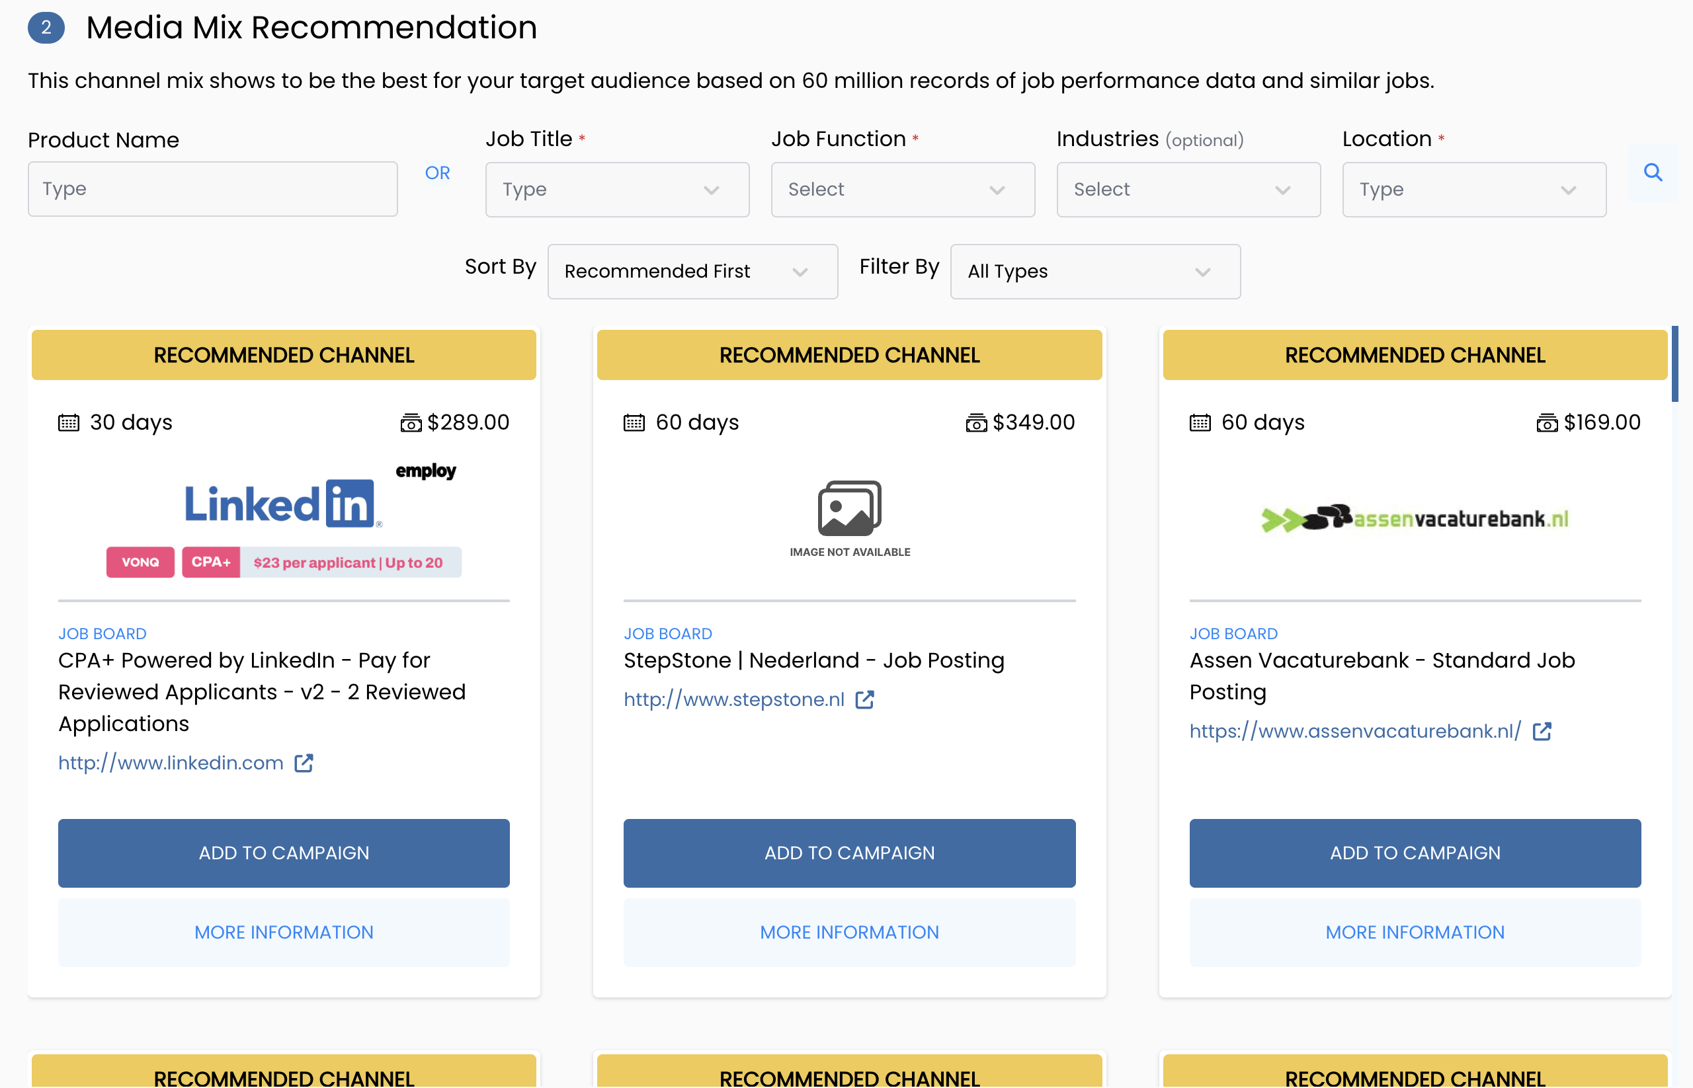
Task: View more information for StepStone Nederland
Action: click(849, 932)
